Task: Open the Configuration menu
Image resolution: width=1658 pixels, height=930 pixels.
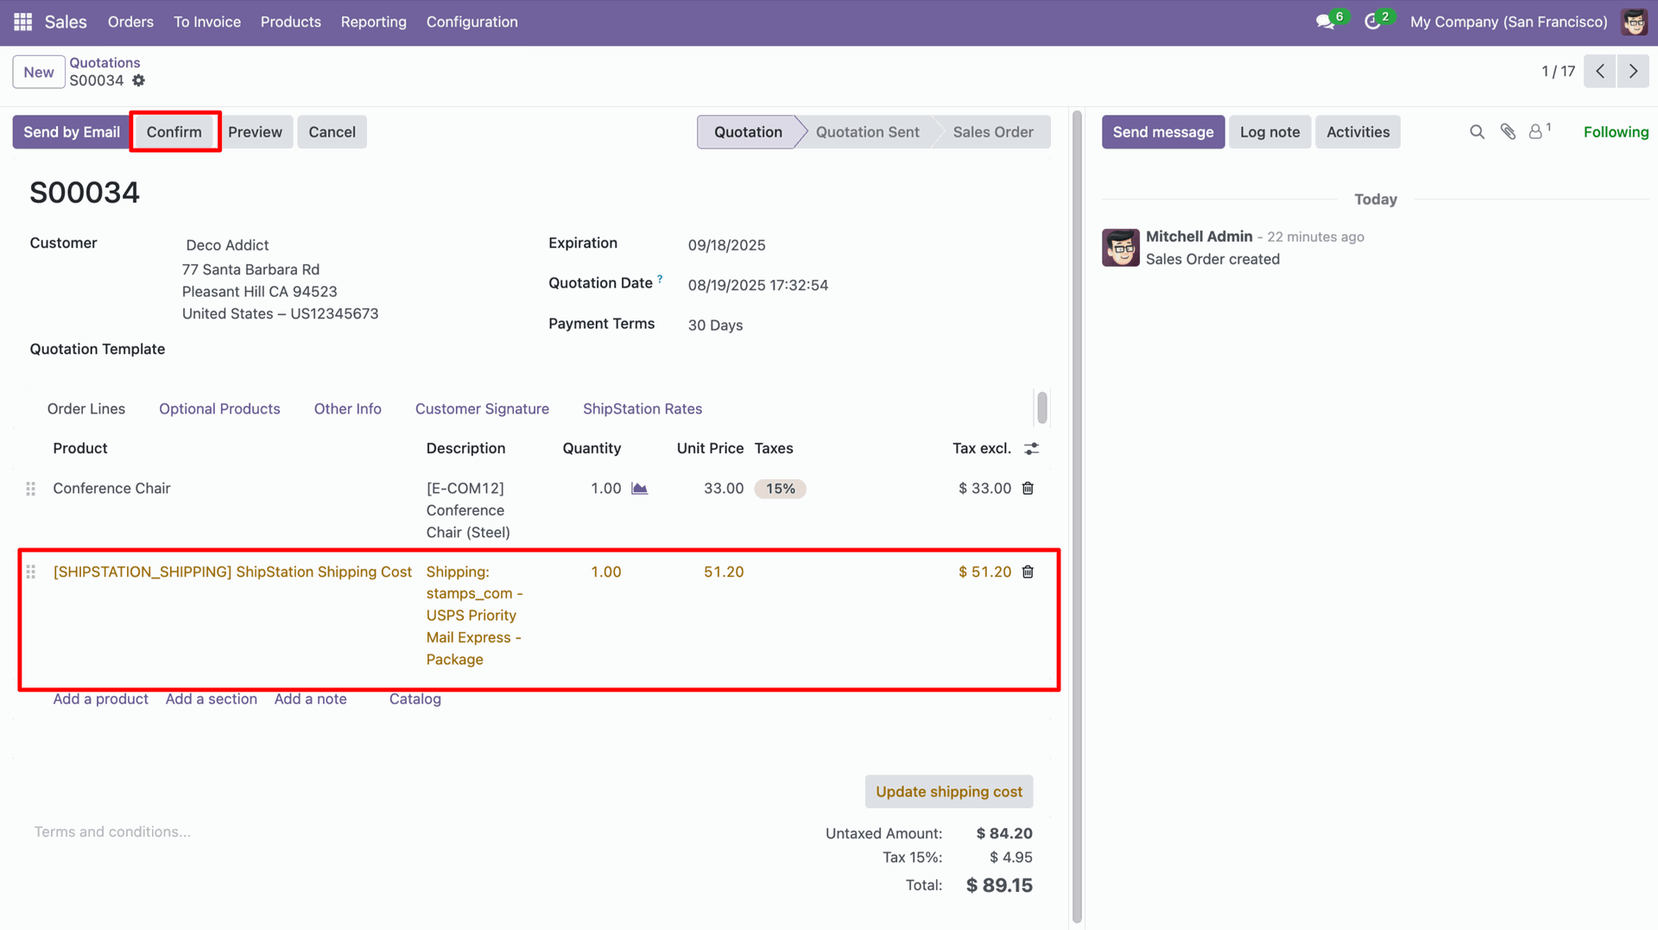Action: (x=471, y=22)
